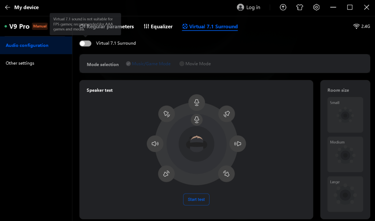Test the left side speaker icon
This screenshot has height=221, width=375.
click(x=155, y=144)
